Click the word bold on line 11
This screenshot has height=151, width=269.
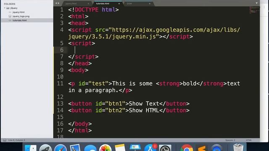coord(190,83)
